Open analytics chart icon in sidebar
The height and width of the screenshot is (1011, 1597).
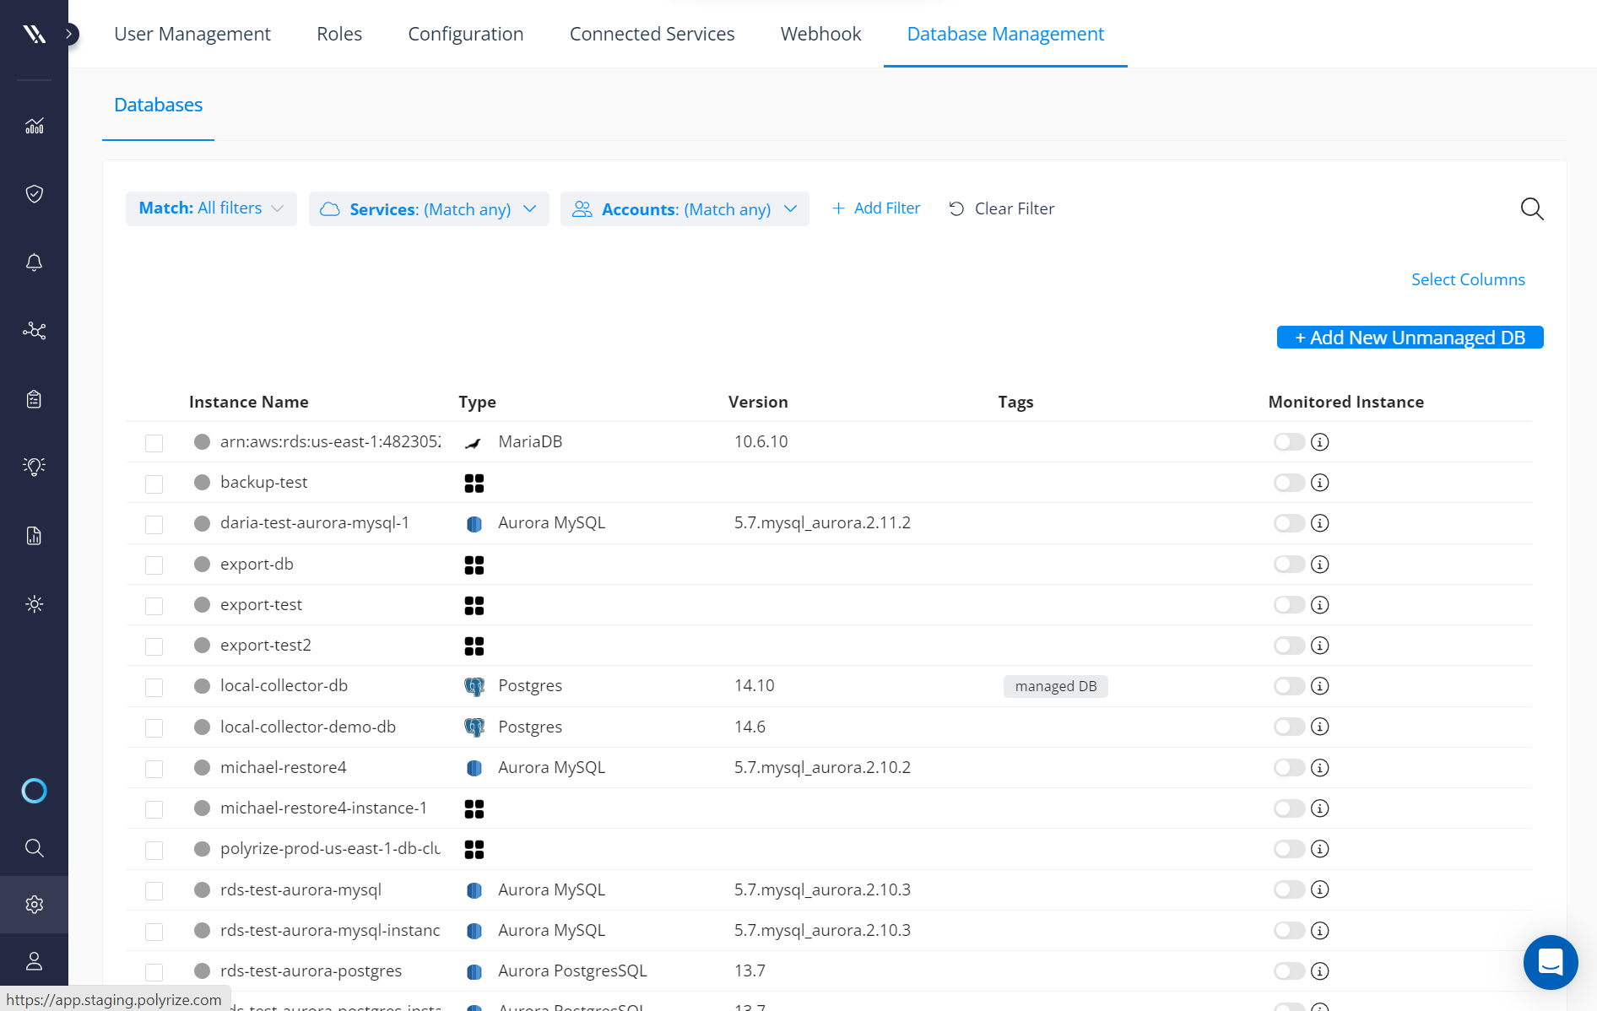34,126
